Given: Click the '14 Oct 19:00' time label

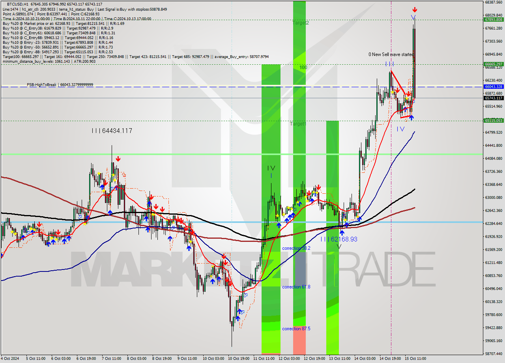Looking at the screenshot, I should [x=390, y=359].
